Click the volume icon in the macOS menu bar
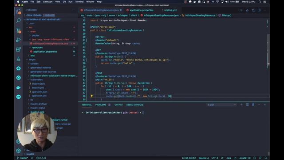The width and height of the screenshot is (284, 160). [227, 2]
